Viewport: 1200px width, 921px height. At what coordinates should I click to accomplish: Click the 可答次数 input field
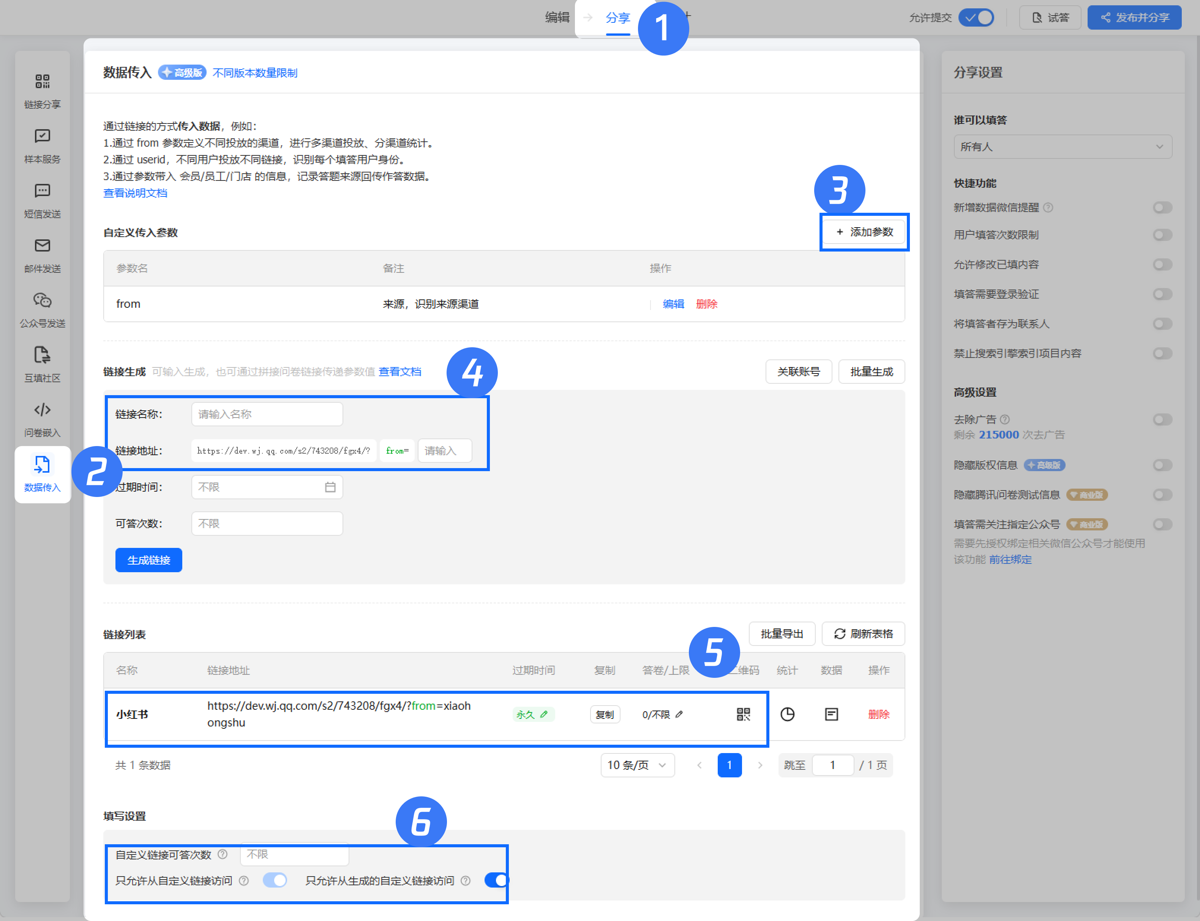(x=267, y=524)
